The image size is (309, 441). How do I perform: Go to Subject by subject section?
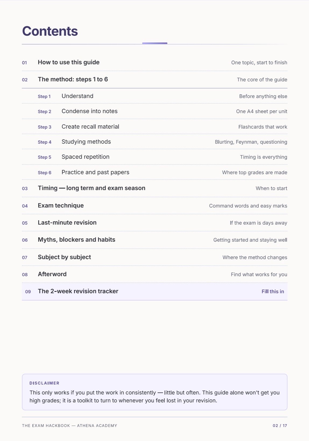[x=155, y=257]
